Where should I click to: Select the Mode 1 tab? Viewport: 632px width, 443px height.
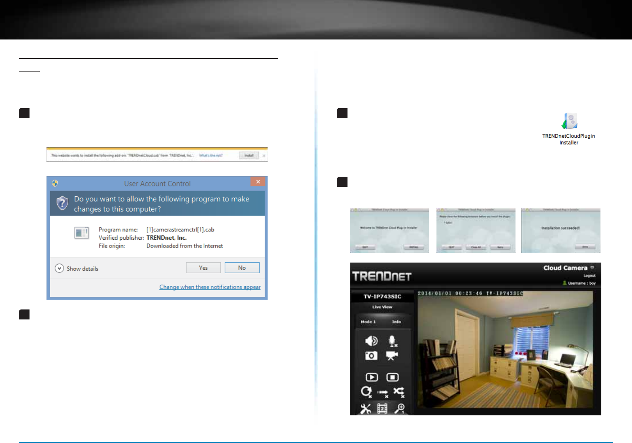(x=368, y=322)
